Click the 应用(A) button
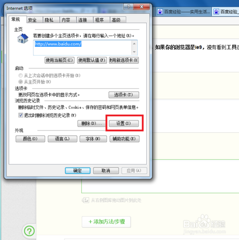This screenshot has width=239, height=240. [x=134, y=171]
